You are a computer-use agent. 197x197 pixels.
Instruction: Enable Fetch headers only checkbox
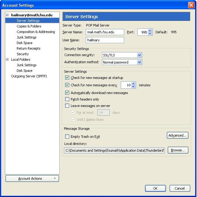pyautogui.click(x=67, y=99)
